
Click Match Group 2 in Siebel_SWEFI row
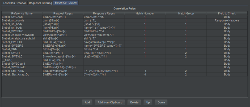pyautogui.click(x=186, y=53)
